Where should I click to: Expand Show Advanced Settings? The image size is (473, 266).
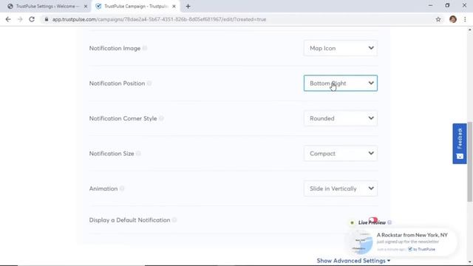point(353,261)
